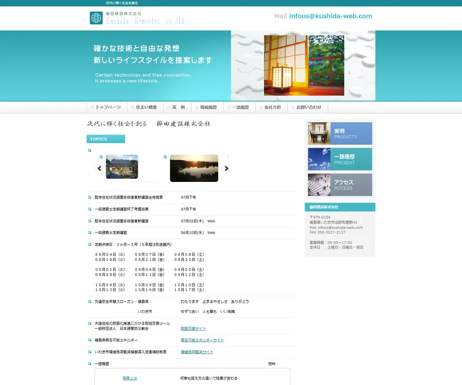Open the 写実とは link

tap(129, 378)
